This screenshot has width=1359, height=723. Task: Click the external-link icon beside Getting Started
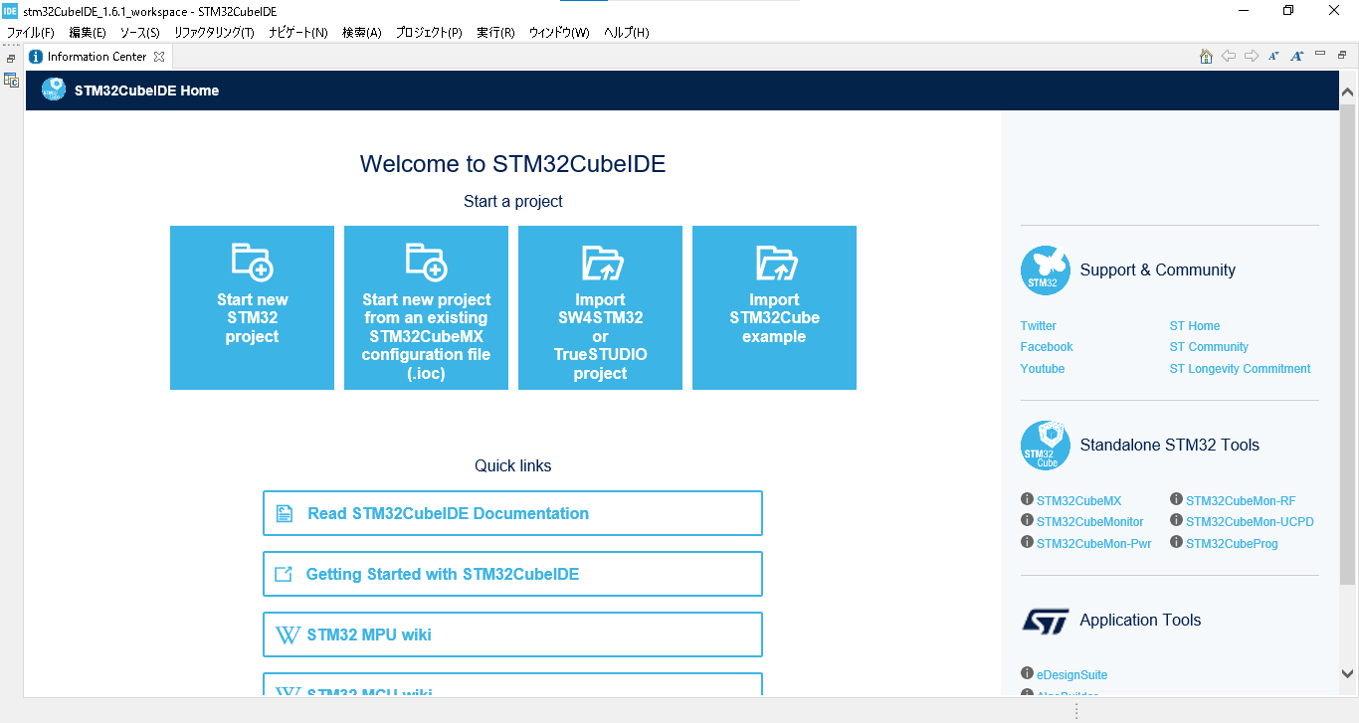284,574
